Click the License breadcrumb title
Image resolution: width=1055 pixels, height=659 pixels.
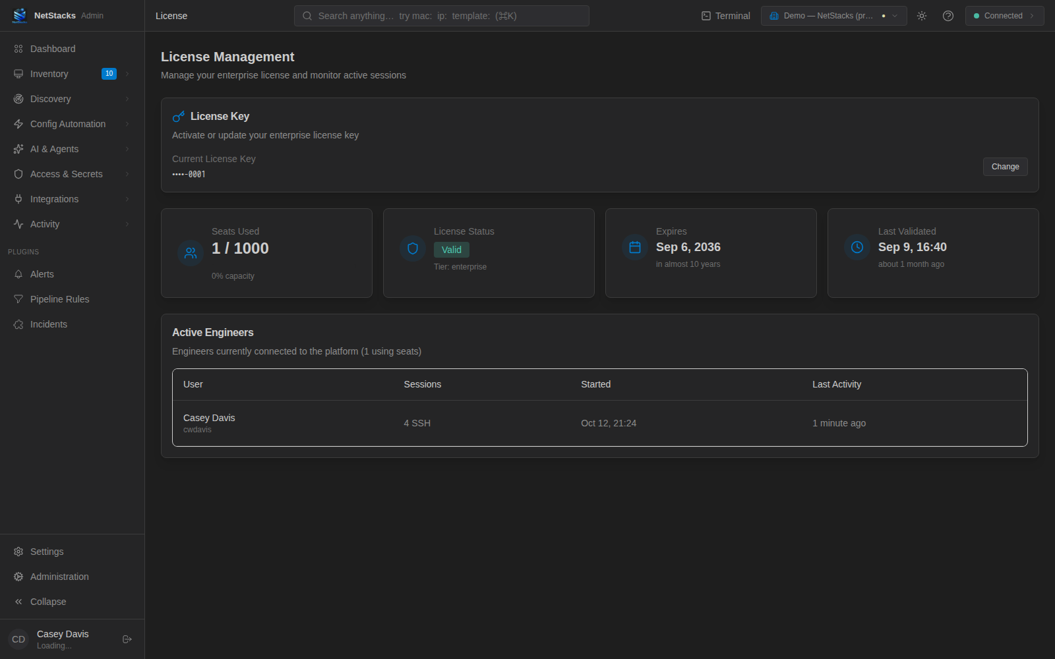pos(171,16)
